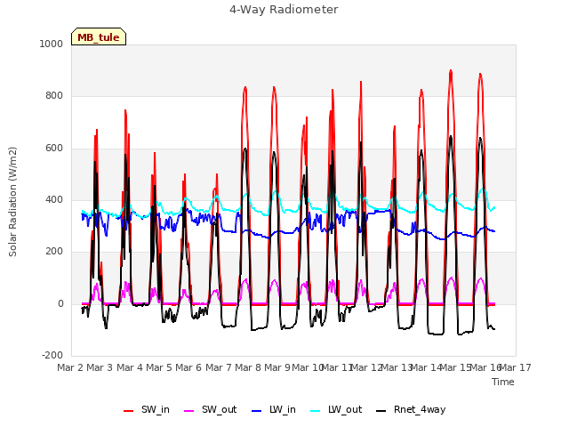569x427 pixels.
Task: Click the Mar 7 x-axis label
Action: tap(219, 367)
